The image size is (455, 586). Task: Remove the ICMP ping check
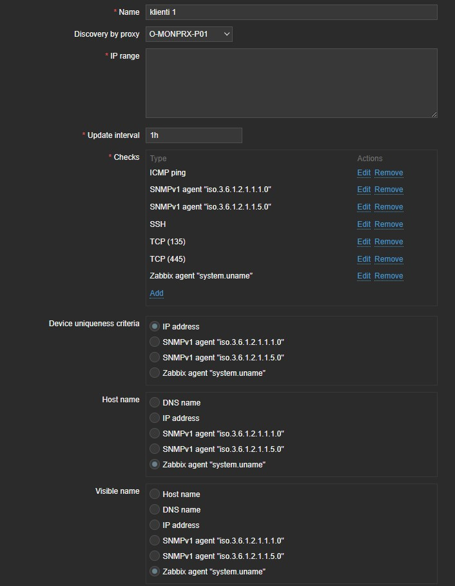click(x=389, y=173)
